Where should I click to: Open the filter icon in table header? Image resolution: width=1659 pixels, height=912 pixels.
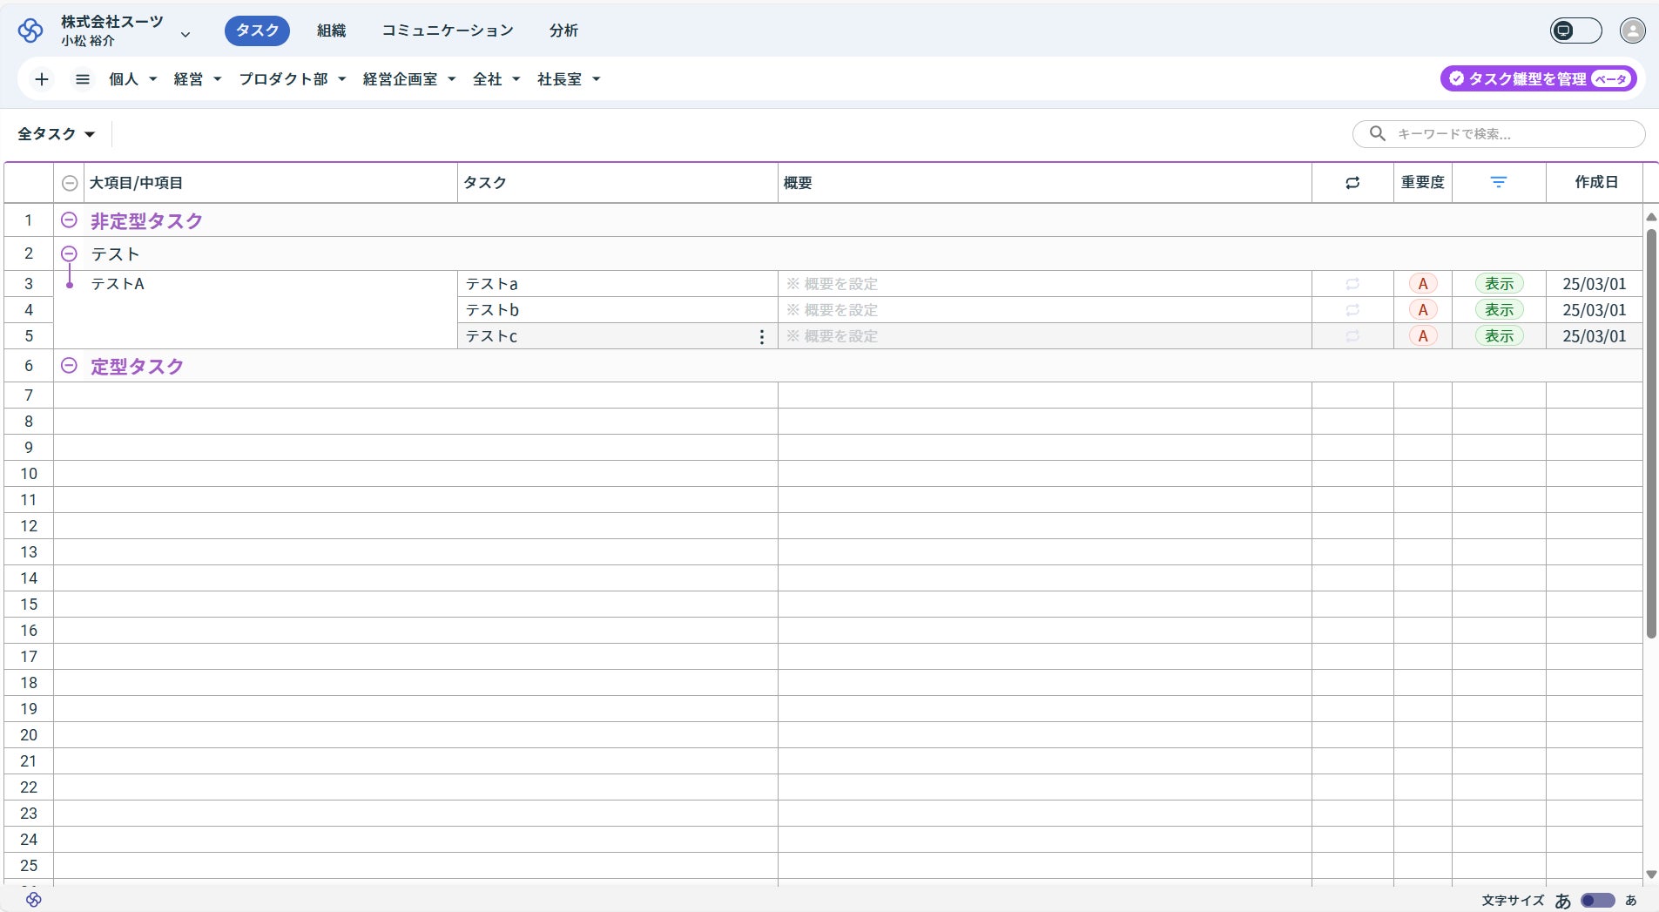1498,182
